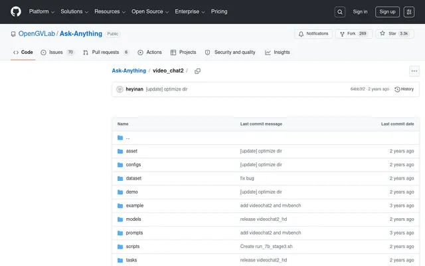Click the Sign up button
The width and height of the screenshot is (425, 266).
[x=387, y=12]
